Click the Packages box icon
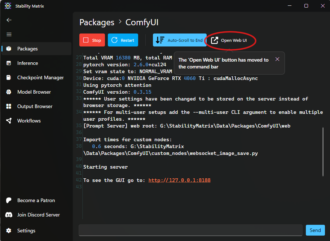Viewport: 330px width, 241px height. point(9,49)
